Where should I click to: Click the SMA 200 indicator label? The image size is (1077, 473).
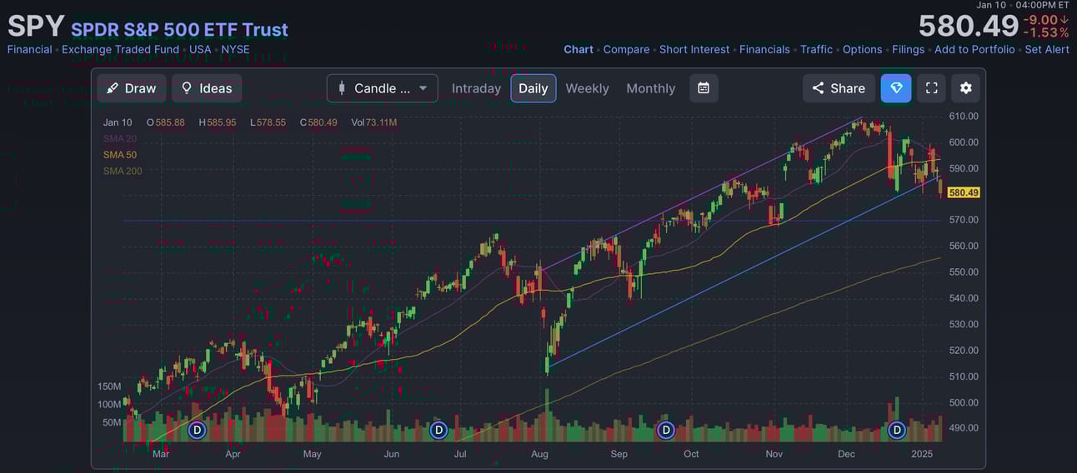123,171
